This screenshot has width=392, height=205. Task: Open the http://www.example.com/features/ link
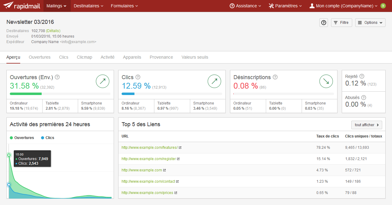pos(149,148)
